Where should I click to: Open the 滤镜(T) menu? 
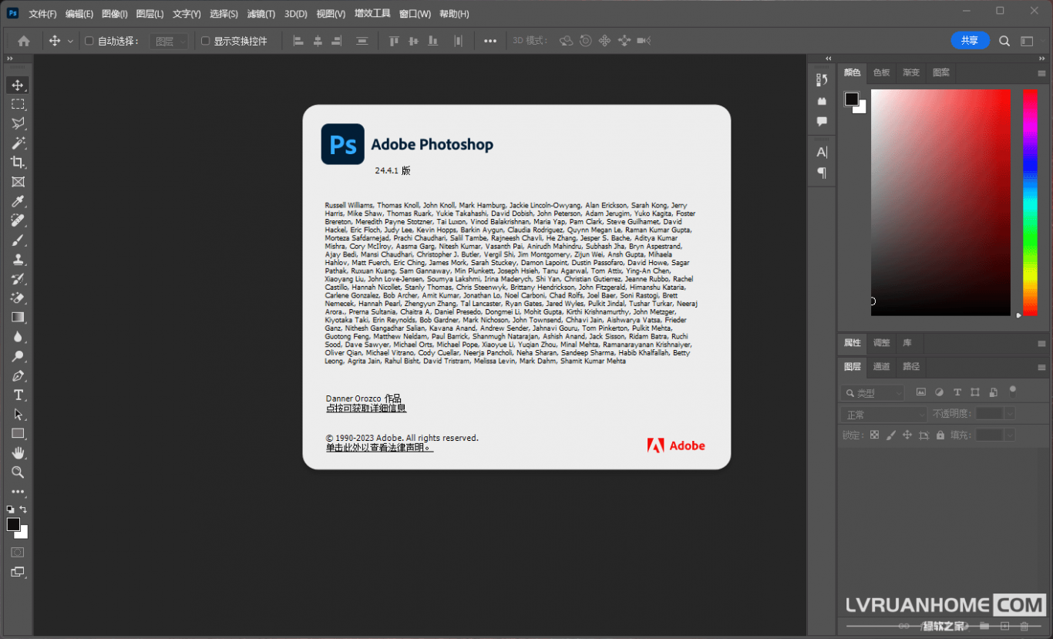click(261, 14)
